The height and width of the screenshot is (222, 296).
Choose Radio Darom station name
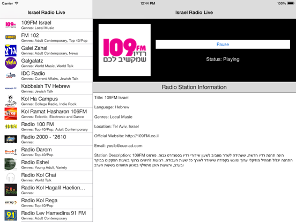click(x=36, y=150)
